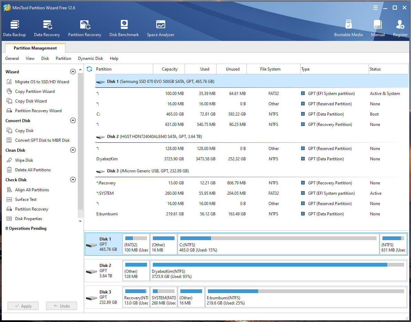Collapse the Check Disk section
The image size is (411, 322).
point(73,180)
